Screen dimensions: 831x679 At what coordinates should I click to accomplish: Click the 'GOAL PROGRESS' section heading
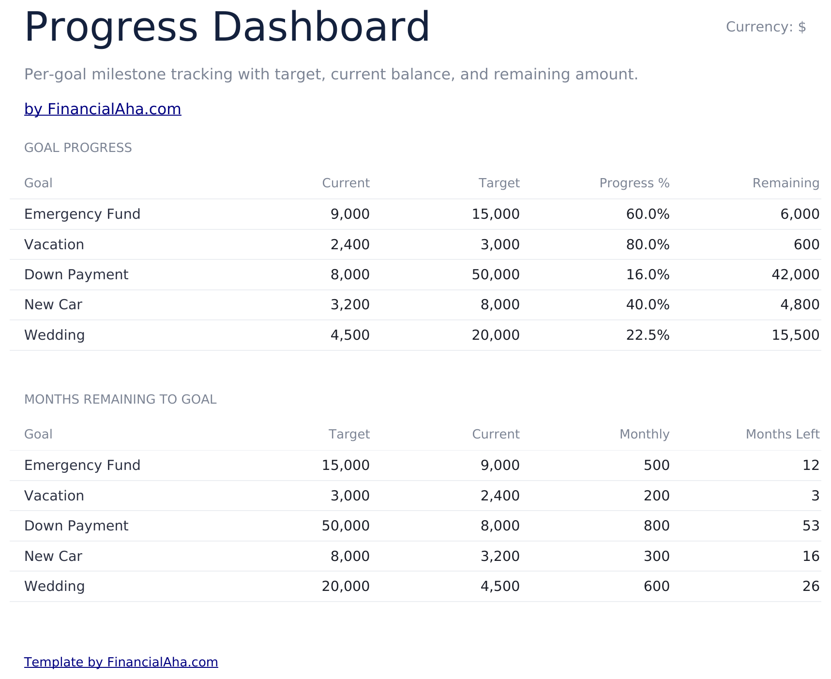click(x=78, y=148)
